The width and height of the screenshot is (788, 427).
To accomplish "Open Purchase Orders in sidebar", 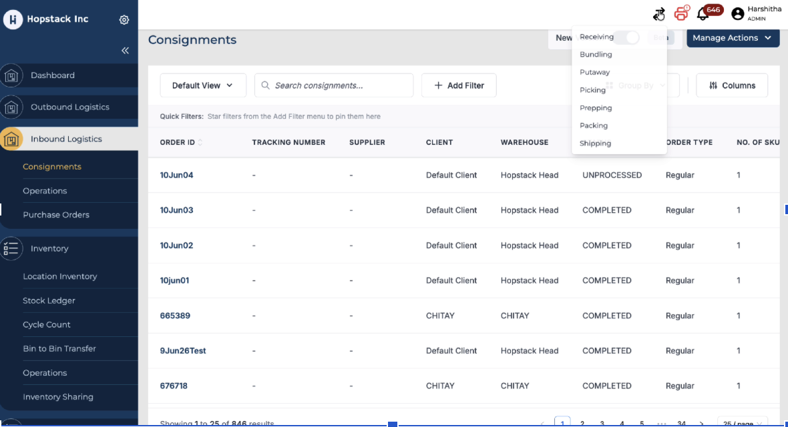I will pos(56,215).
